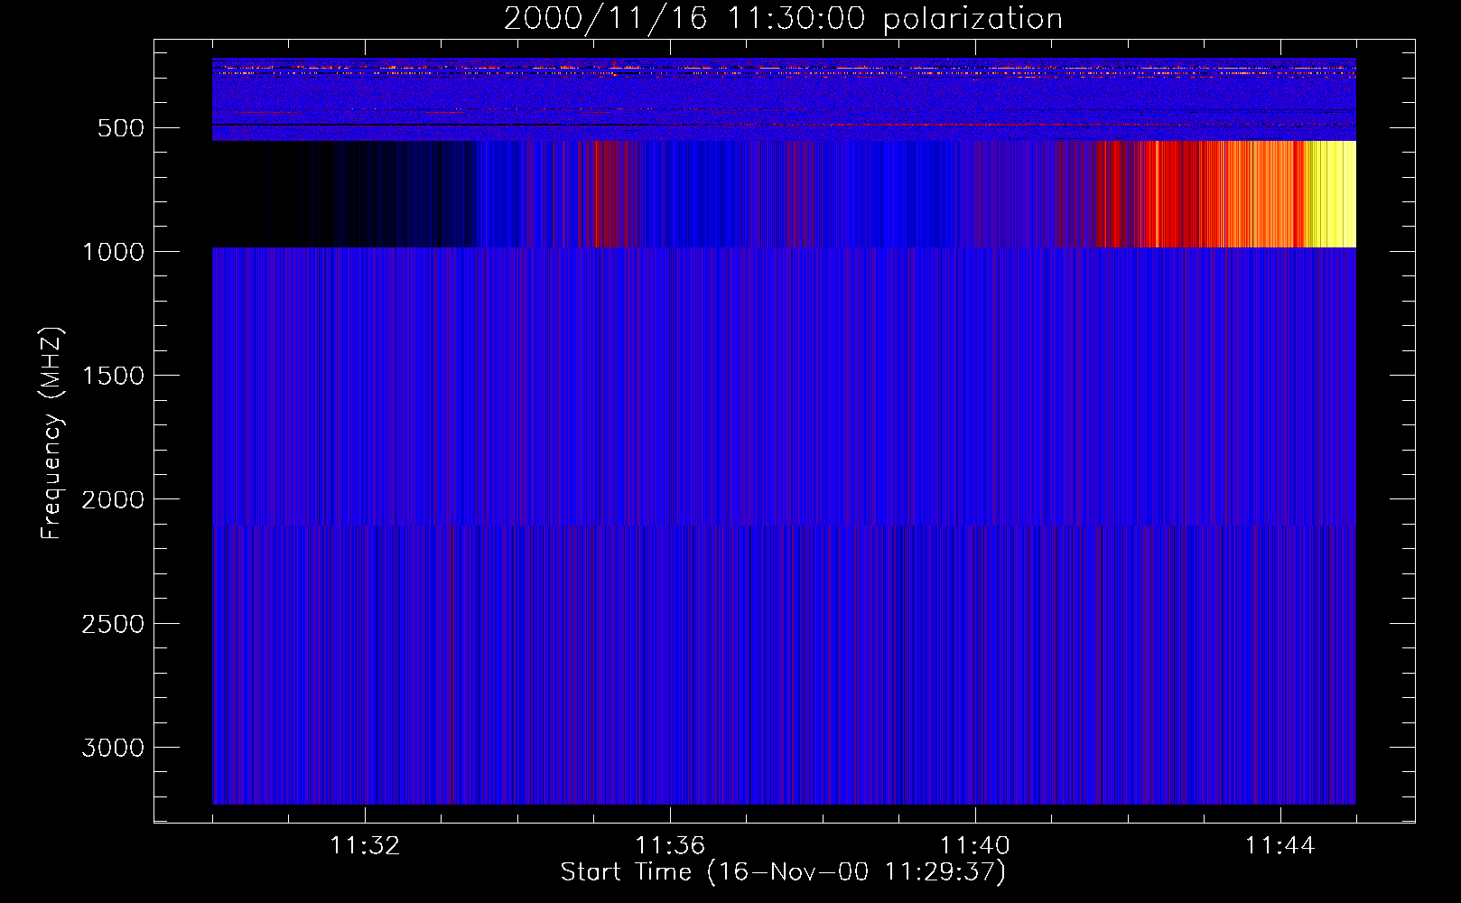Click the 2000 frequency tick label

113,500
